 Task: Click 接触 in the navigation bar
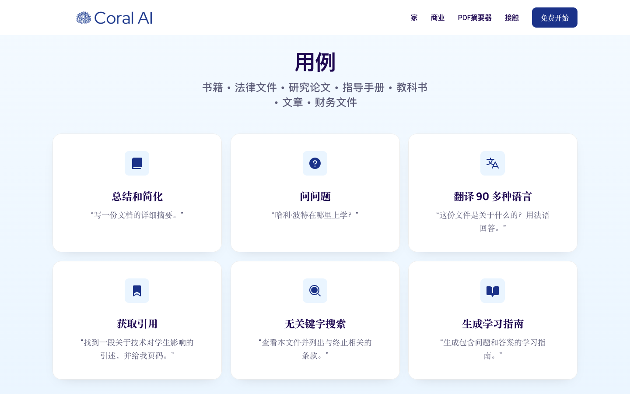(x=511, y=18)
